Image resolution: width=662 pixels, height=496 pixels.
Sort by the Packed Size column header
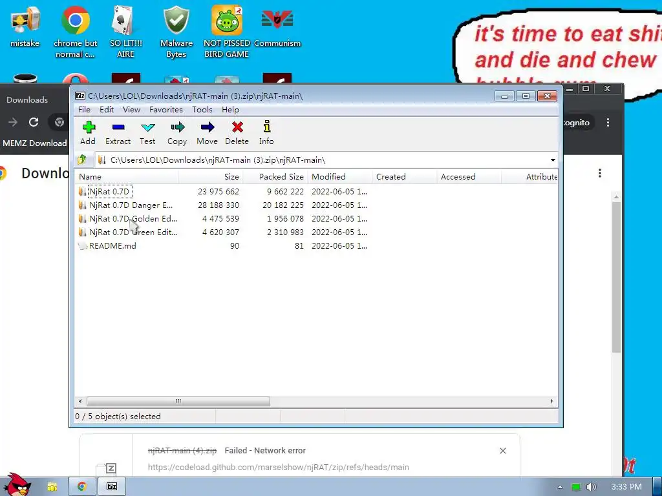click(x=275, y=177)
